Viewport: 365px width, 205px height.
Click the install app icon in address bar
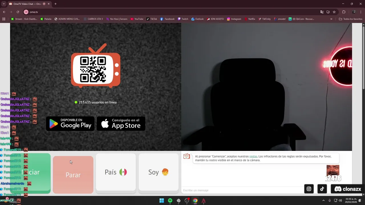coord(328,12)
